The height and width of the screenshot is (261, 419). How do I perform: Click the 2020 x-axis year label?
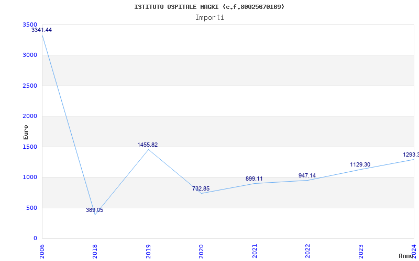tap(202, 251)
